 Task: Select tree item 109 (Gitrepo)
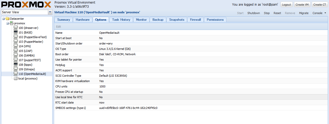coord(27,69)
